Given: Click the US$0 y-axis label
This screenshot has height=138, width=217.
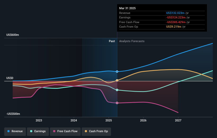Looking at the screenshot, I should (10, 78).
